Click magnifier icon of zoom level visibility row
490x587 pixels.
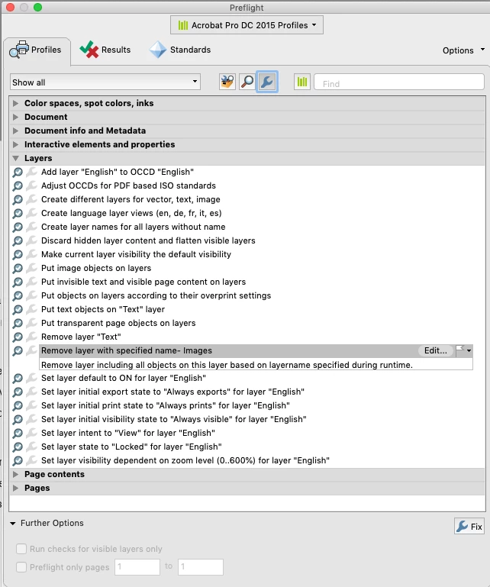(18, 461)
